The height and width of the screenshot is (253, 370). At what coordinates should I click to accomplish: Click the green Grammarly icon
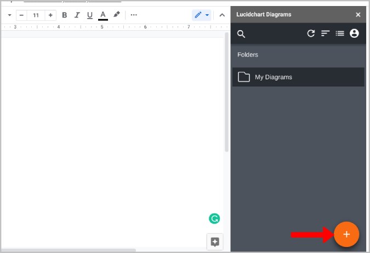click(x=214, y=219)
